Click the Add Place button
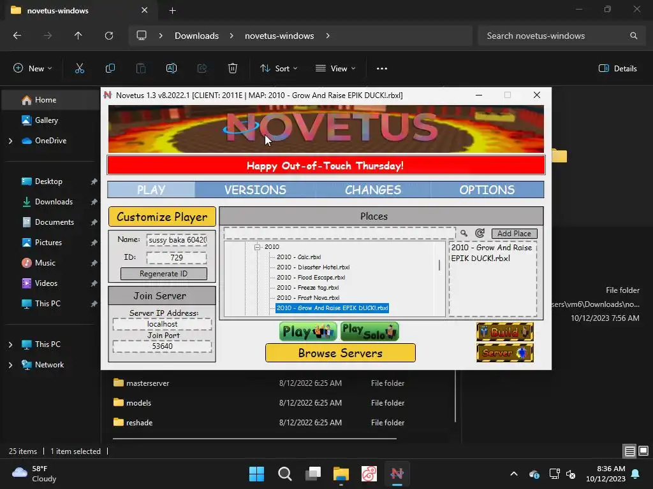 [x=515, y=234]
